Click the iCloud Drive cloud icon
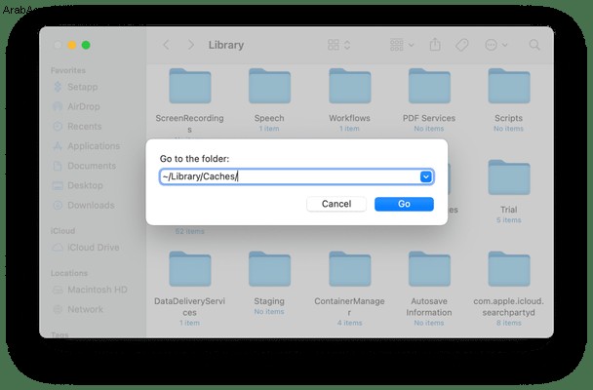The image size is (593, 390). [x=58, y=247]
